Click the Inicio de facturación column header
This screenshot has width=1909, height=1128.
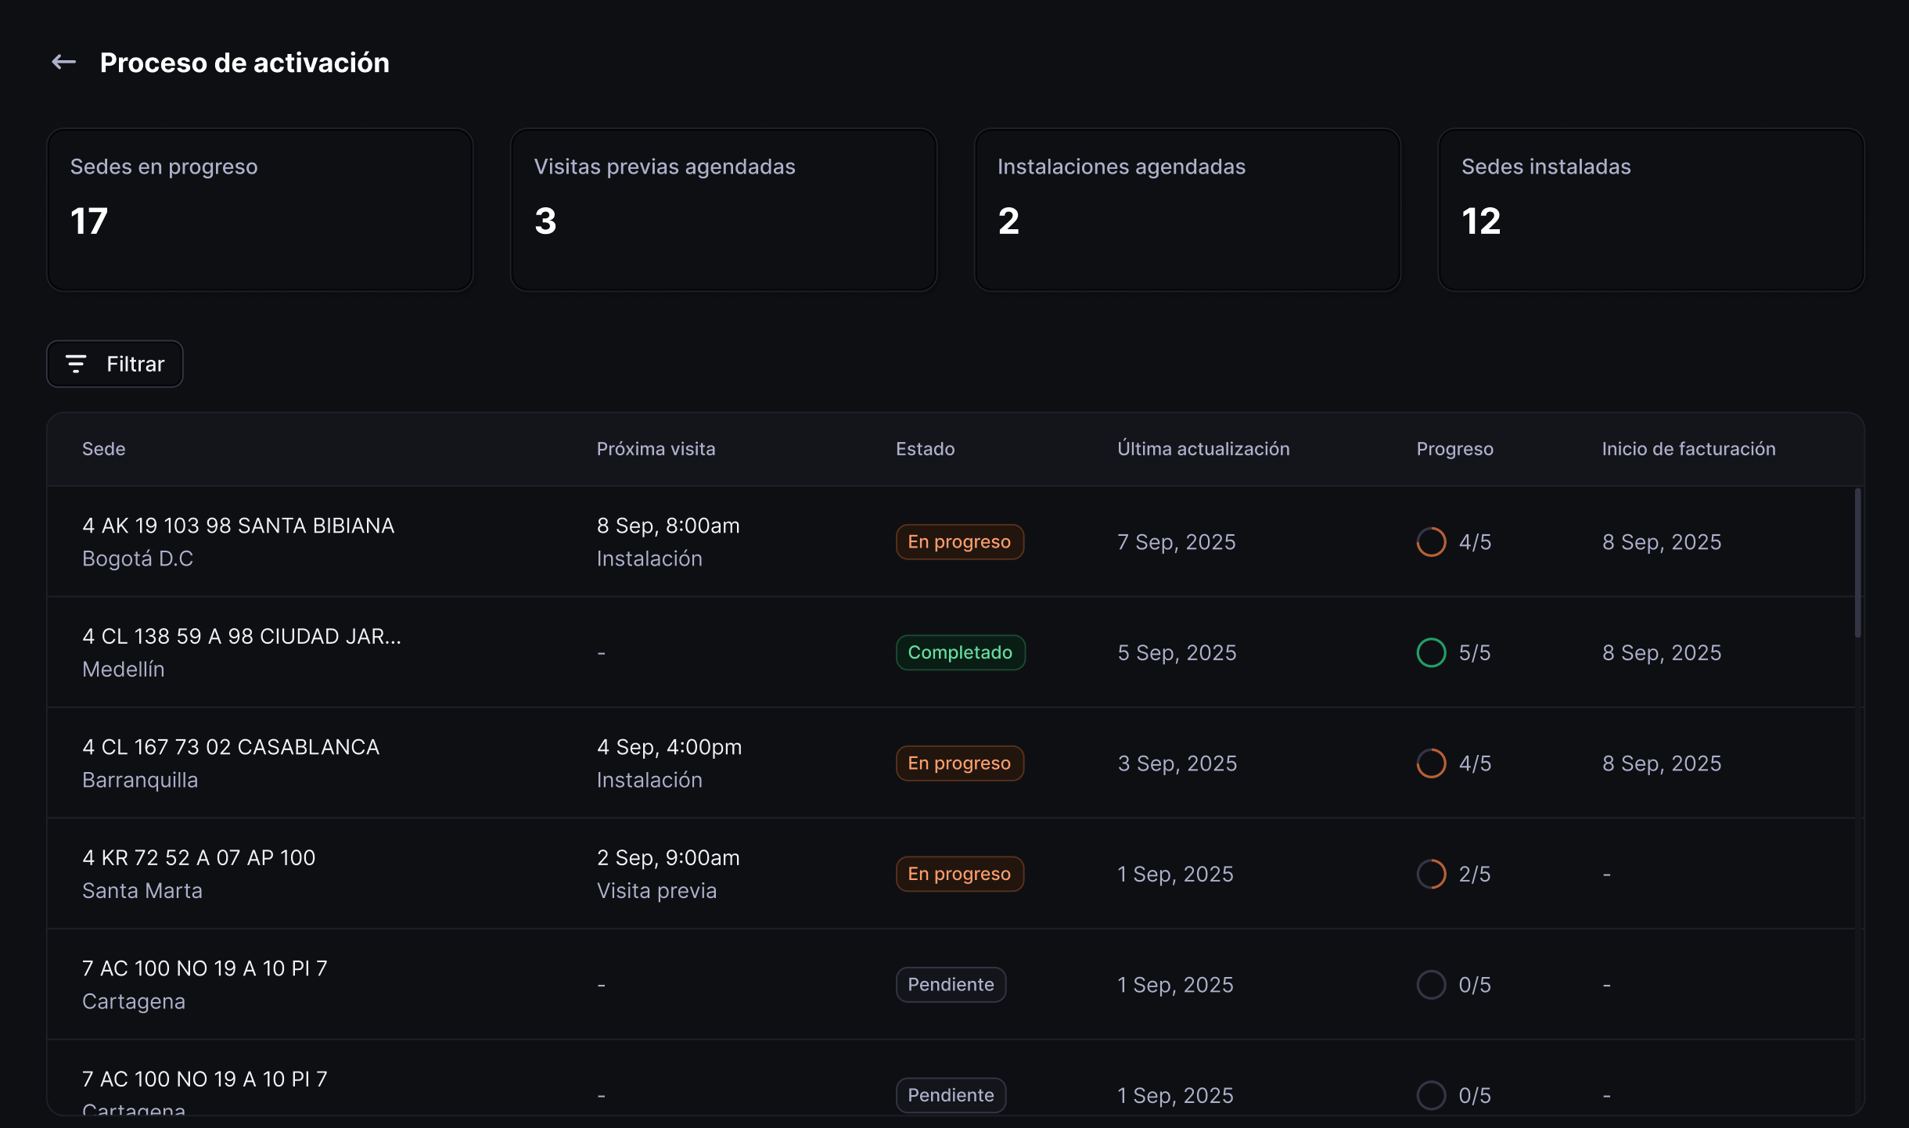tap(1688, 449)
